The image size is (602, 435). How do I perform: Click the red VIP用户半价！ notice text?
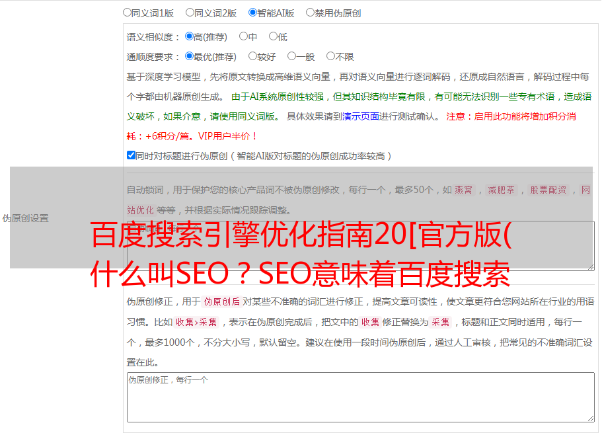[x=228, y=136]
